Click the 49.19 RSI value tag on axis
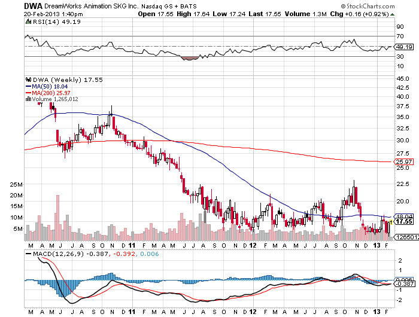Image resolution: width=419 pixels, height=317 pixels. (404, 47)
